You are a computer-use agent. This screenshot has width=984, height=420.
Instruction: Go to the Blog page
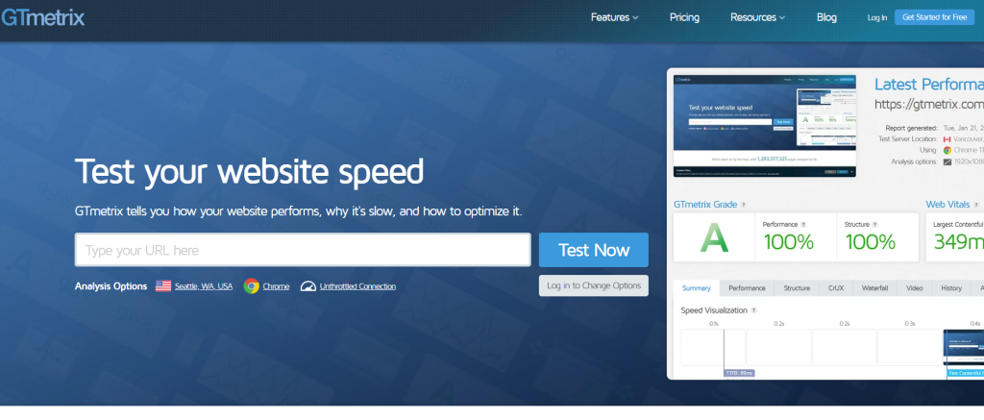[x=826, y=17]
